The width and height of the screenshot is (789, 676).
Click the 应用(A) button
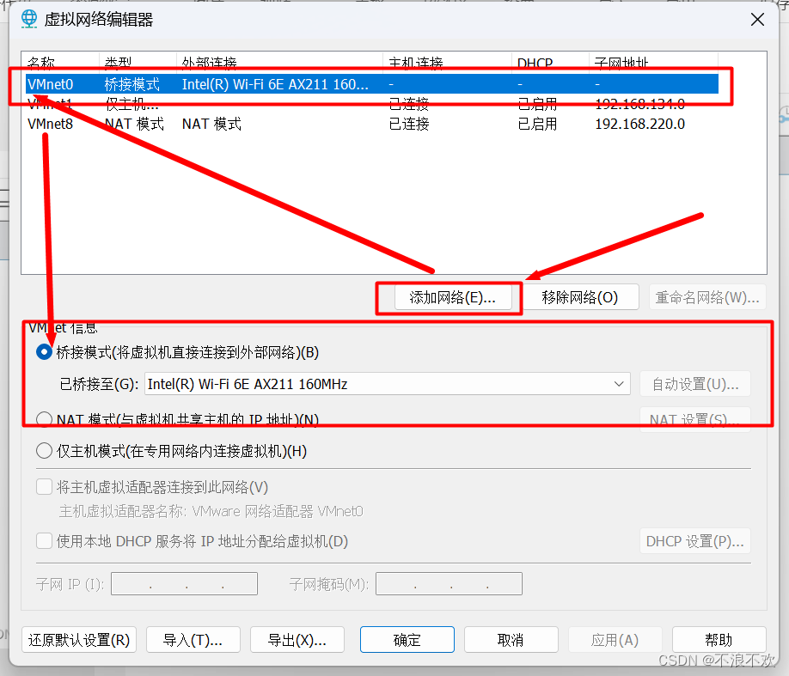pos(615,640)
